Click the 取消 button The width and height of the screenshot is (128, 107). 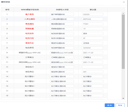120,105
